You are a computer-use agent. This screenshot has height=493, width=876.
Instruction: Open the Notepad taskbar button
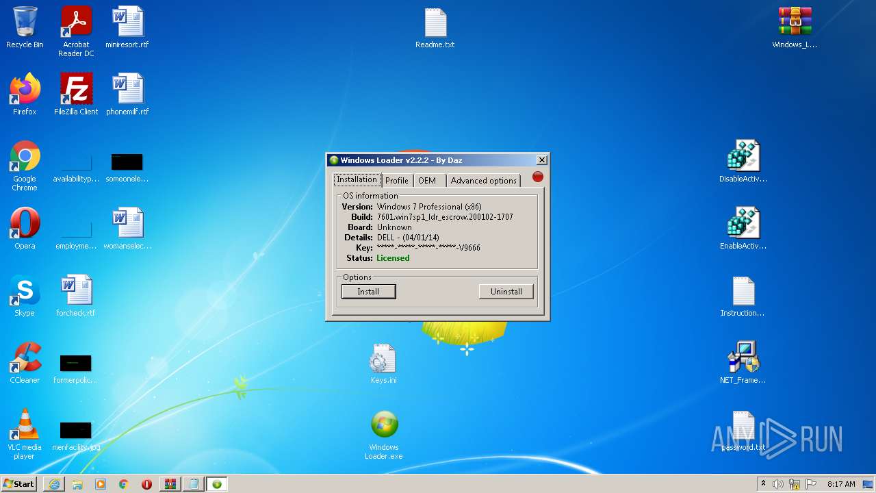click(194, 484)
